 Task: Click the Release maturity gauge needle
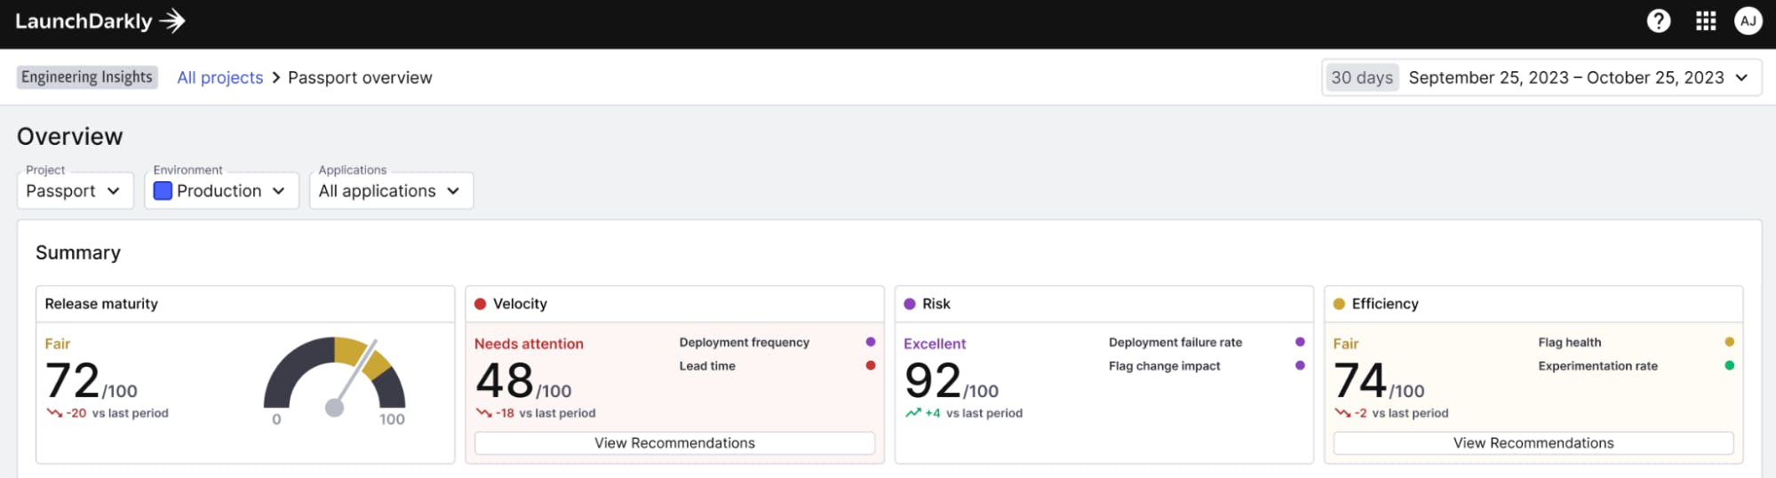[355, 373]
